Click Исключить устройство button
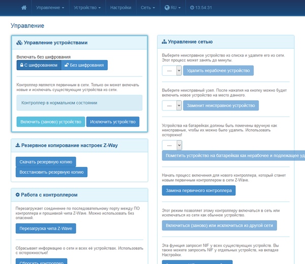Image resolution: width=305 pixels, height=264 pixels. tap(113, 122)
